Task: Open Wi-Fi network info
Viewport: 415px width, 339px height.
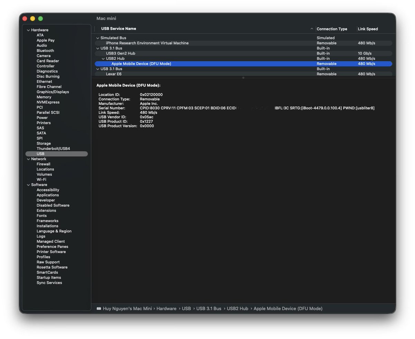Action: (x=41, y=180)
